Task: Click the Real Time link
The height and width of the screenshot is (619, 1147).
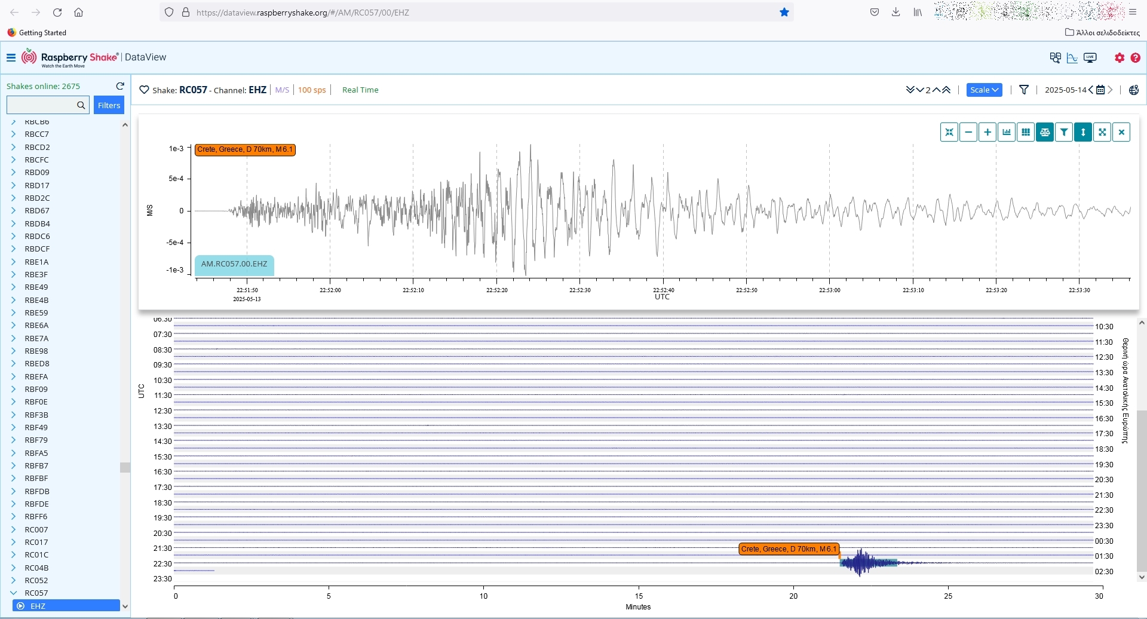Action: (360, 90)
